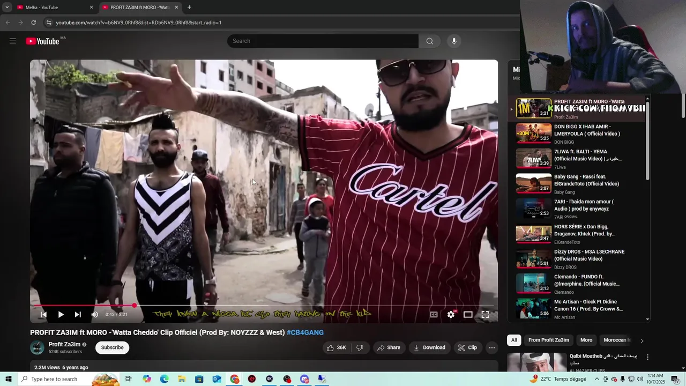Image resolution: width=686 pixels, height=386 pixels.
Task: Close the Melha - YouTube tab
Action: (x=91, y=8)
